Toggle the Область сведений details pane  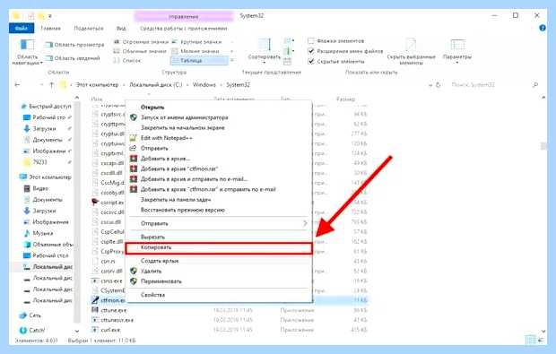(73, 58)
